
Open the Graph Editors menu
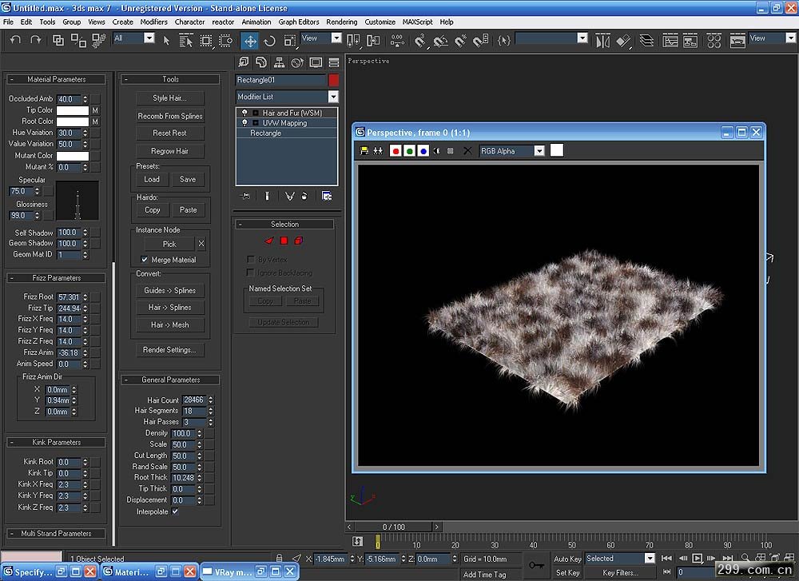pos(299,22)
